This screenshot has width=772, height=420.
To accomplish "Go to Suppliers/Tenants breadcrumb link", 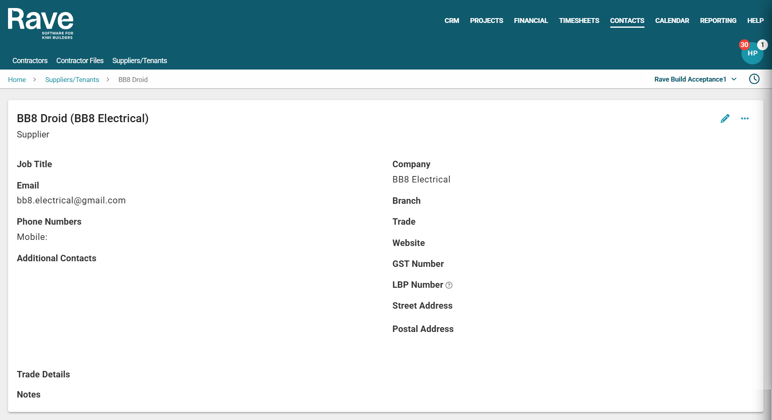I will point(72,80).
